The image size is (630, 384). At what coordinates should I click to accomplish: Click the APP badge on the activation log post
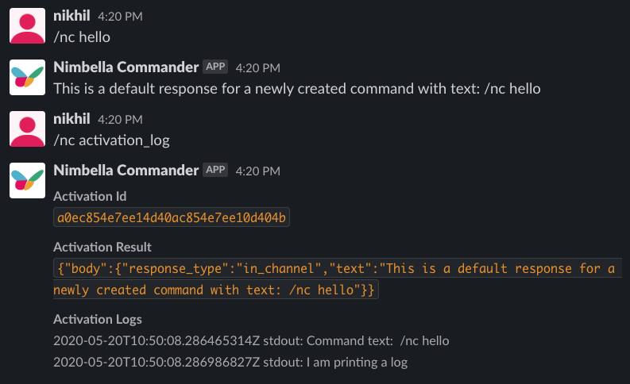[x=215, y=170]
